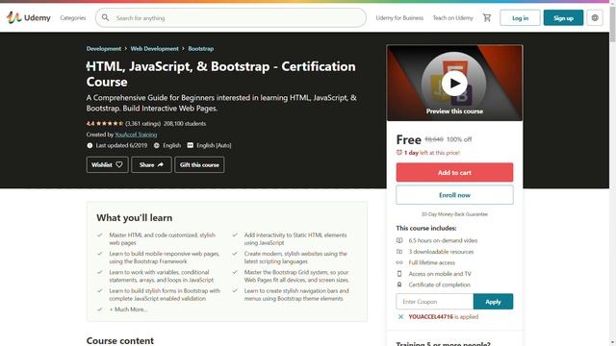Add course to Wishlist
616x346 pixels.
pos(107,164)
